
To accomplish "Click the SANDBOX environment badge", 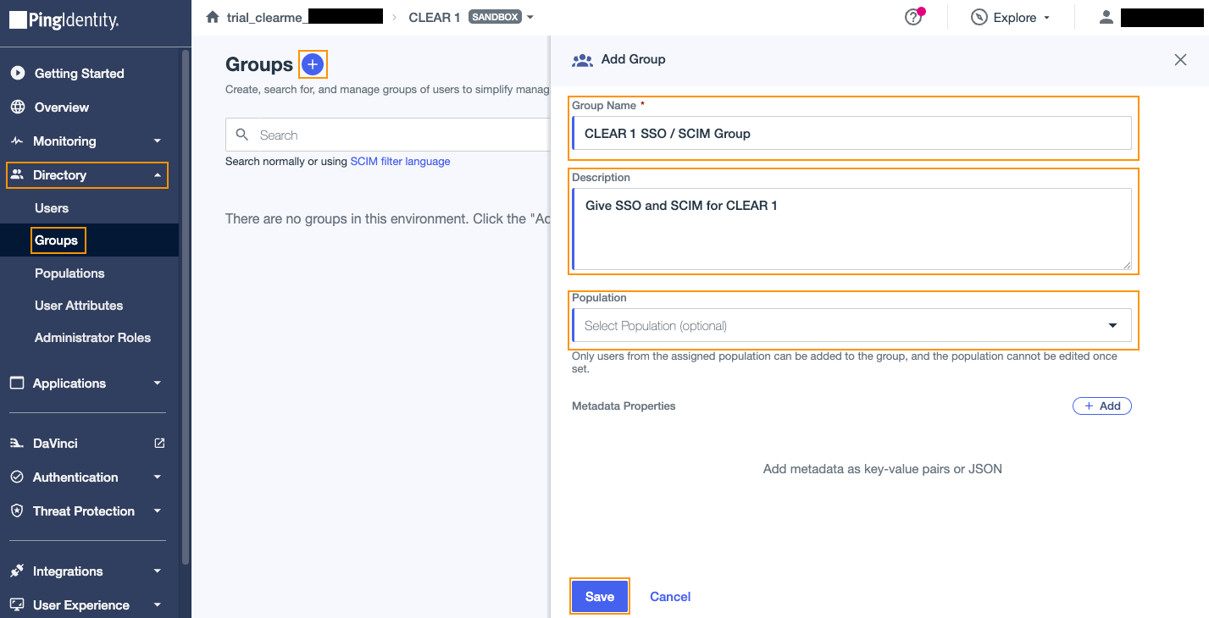I will point(494,17).
